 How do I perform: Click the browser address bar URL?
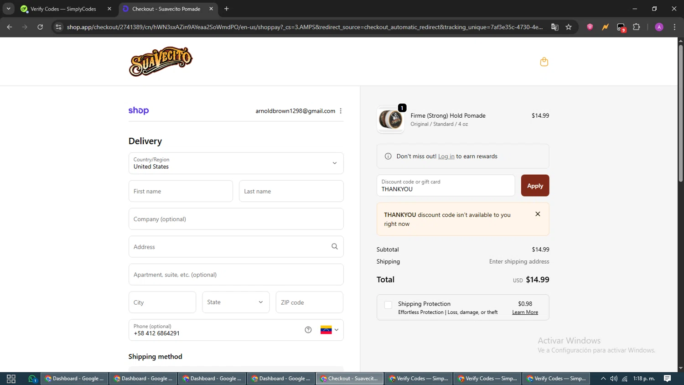pyautogui.click(x=305, y=27)
